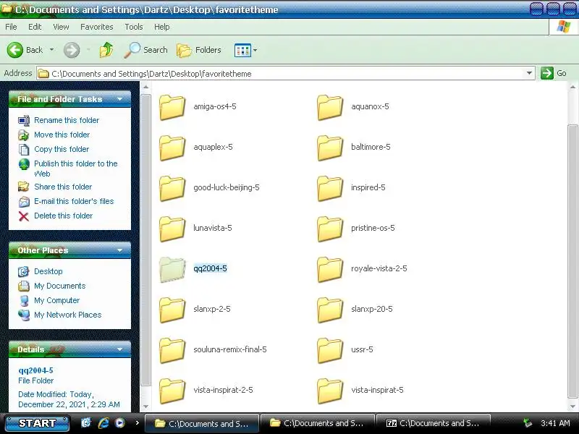Viewport: 579px width, 434px height.
Task: Open My Computer in Other Places
Action: click(x=56, y=300)
